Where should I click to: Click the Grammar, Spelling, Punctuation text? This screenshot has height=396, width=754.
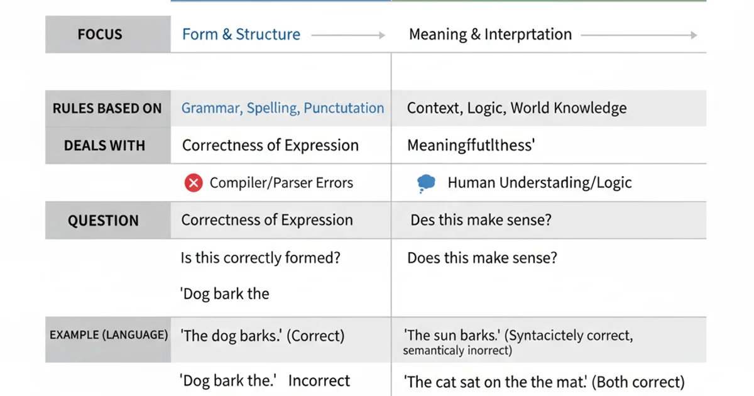click(282, 108)
